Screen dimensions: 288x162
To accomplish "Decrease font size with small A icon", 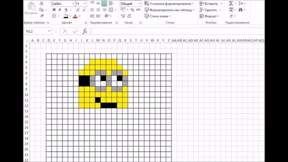I will click(x=84, y=10).
